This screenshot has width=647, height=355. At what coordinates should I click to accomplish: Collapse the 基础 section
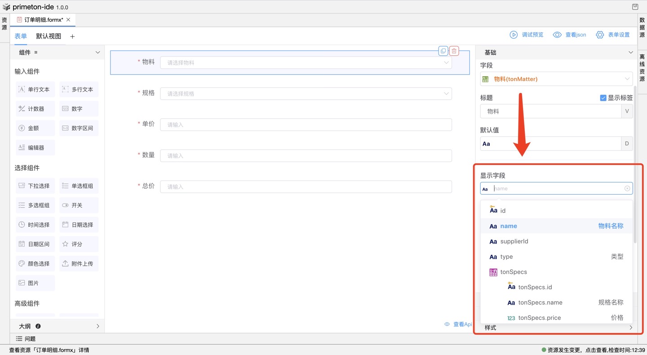click(x=630, y=53)
